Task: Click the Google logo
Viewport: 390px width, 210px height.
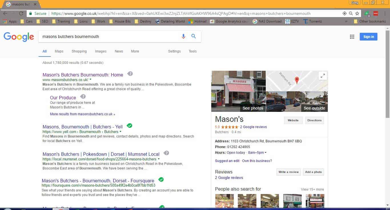Action: click(19, 37)
